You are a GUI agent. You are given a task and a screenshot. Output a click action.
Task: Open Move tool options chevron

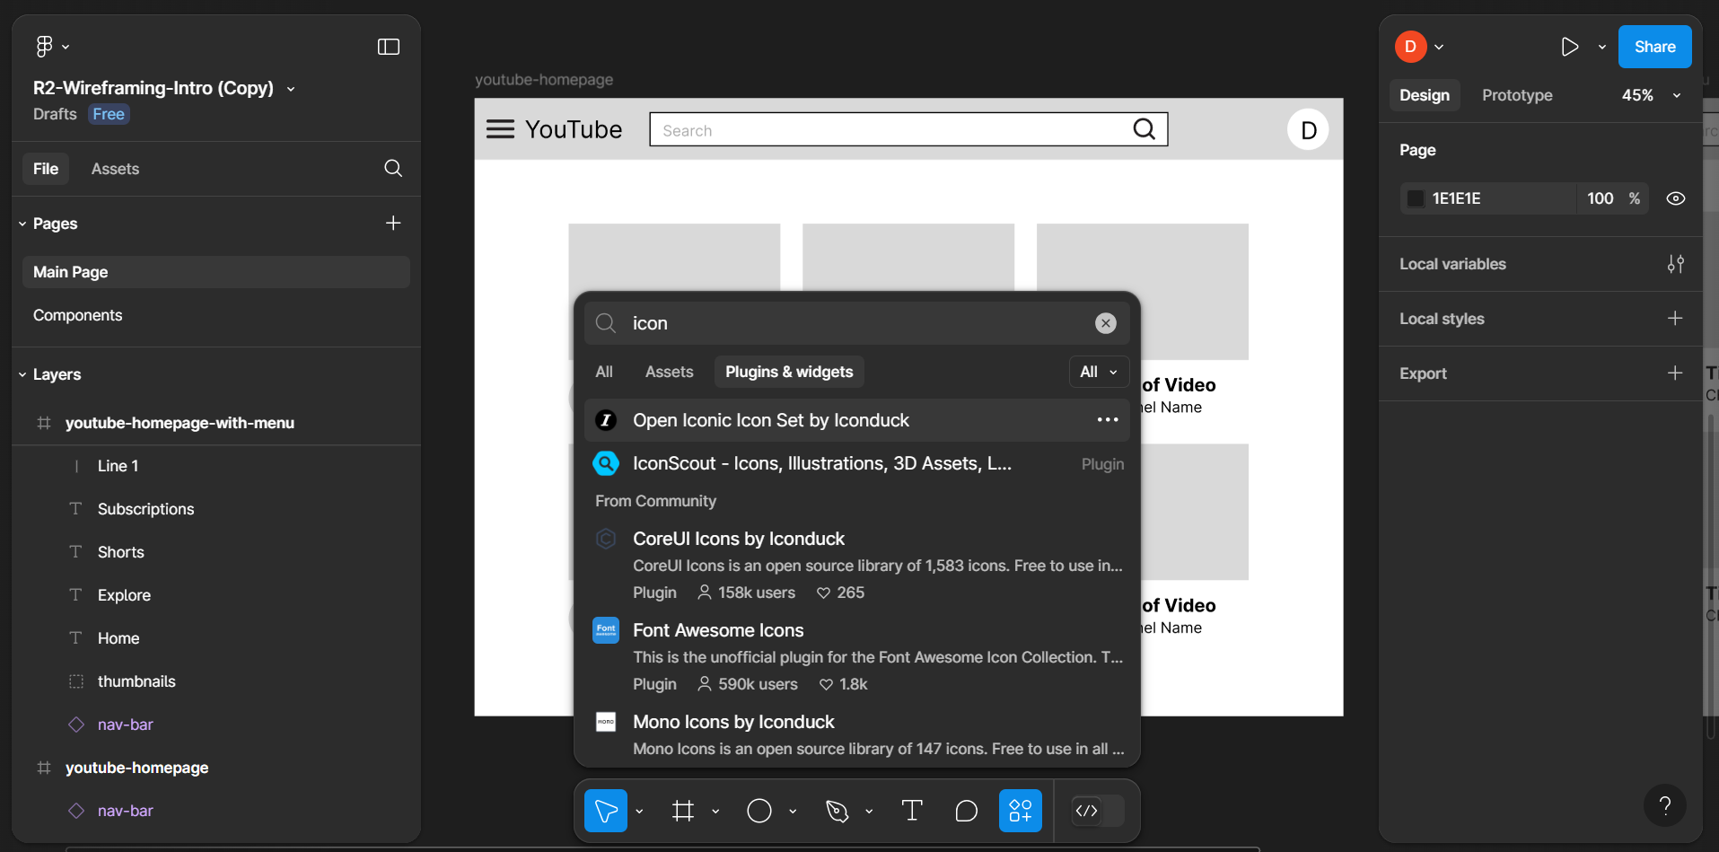click(x=639, y=811)
